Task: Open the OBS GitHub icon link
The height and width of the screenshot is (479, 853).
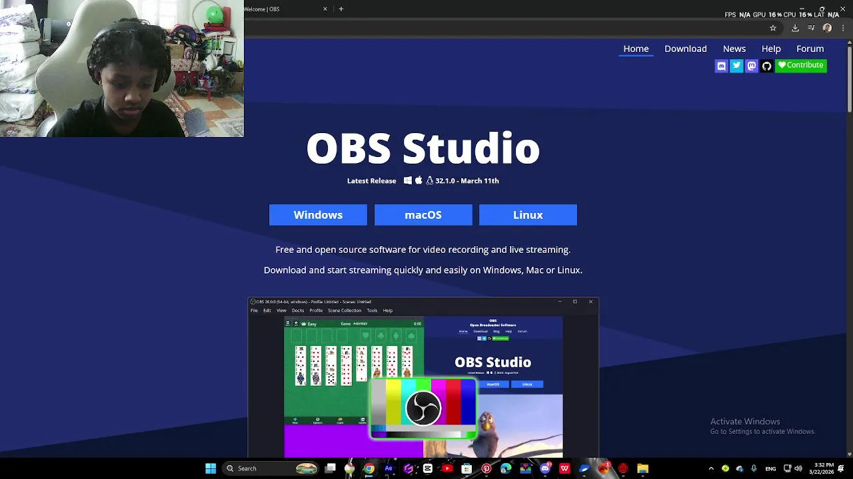Action: coord(767,65)
